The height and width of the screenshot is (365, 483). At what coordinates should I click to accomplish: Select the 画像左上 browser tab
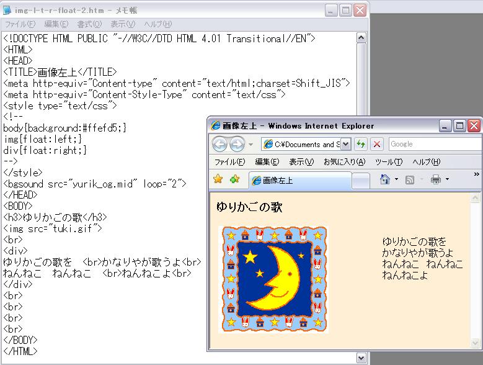tap(300, 181)
